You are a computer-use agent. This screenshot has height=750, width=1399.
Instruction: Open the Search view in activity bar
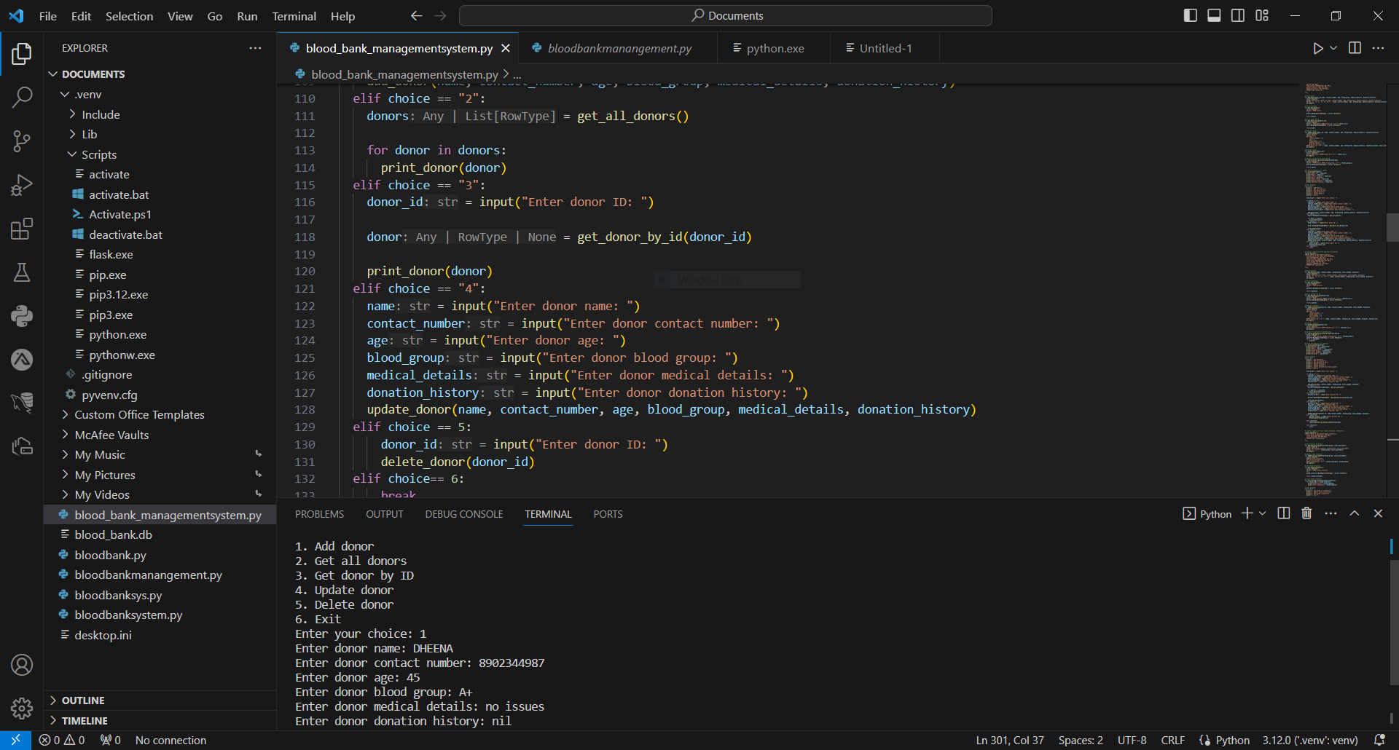[x=22, y=97]
